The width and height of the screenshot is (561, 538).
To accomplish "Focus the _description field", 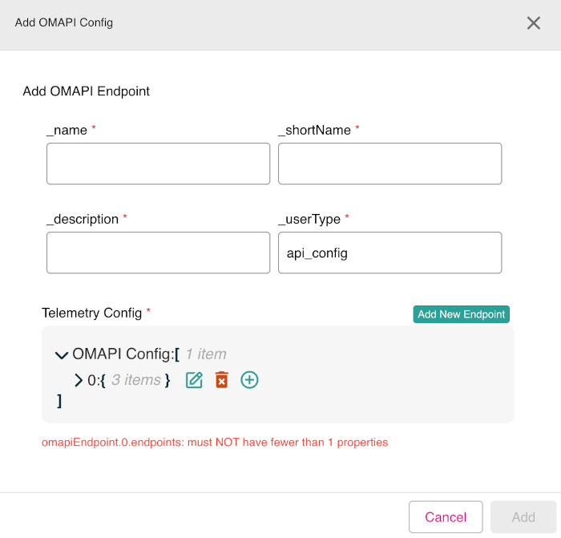I will [159, 253].
